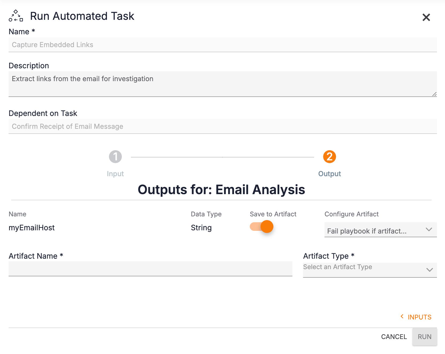Click the Outputs for: Email Analysis heading

(x=221, y=190)
